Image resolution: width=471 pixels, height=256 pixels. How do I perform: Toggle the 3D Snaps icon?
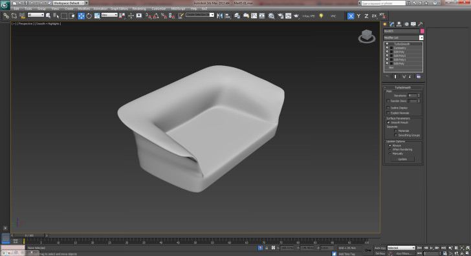[x=148, y=16]
